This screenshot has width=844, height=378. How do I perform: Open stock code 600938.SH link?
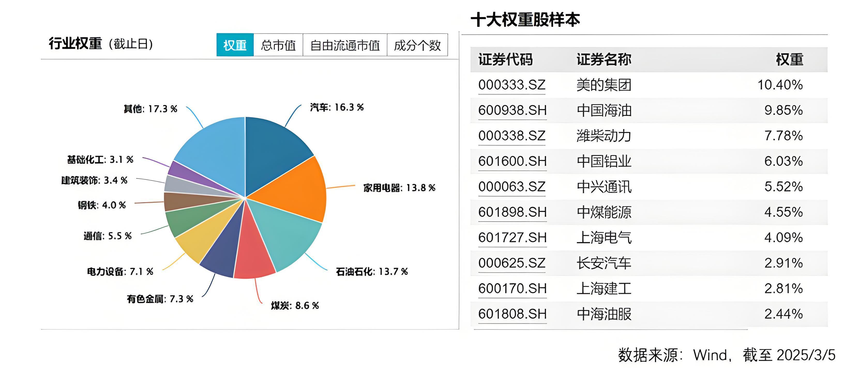513,110
